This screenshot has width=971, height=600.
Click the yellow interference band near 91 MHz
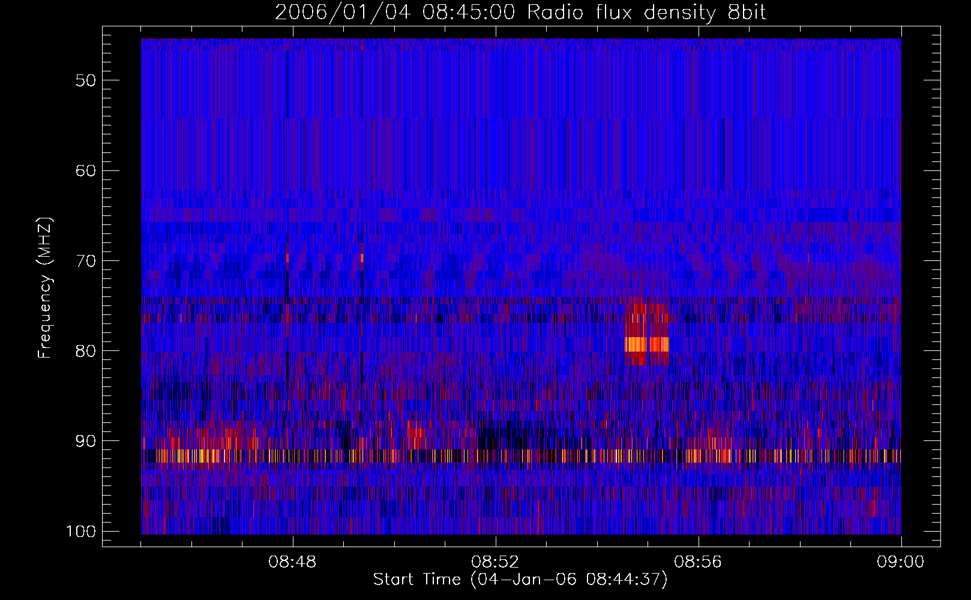(521, 456)
